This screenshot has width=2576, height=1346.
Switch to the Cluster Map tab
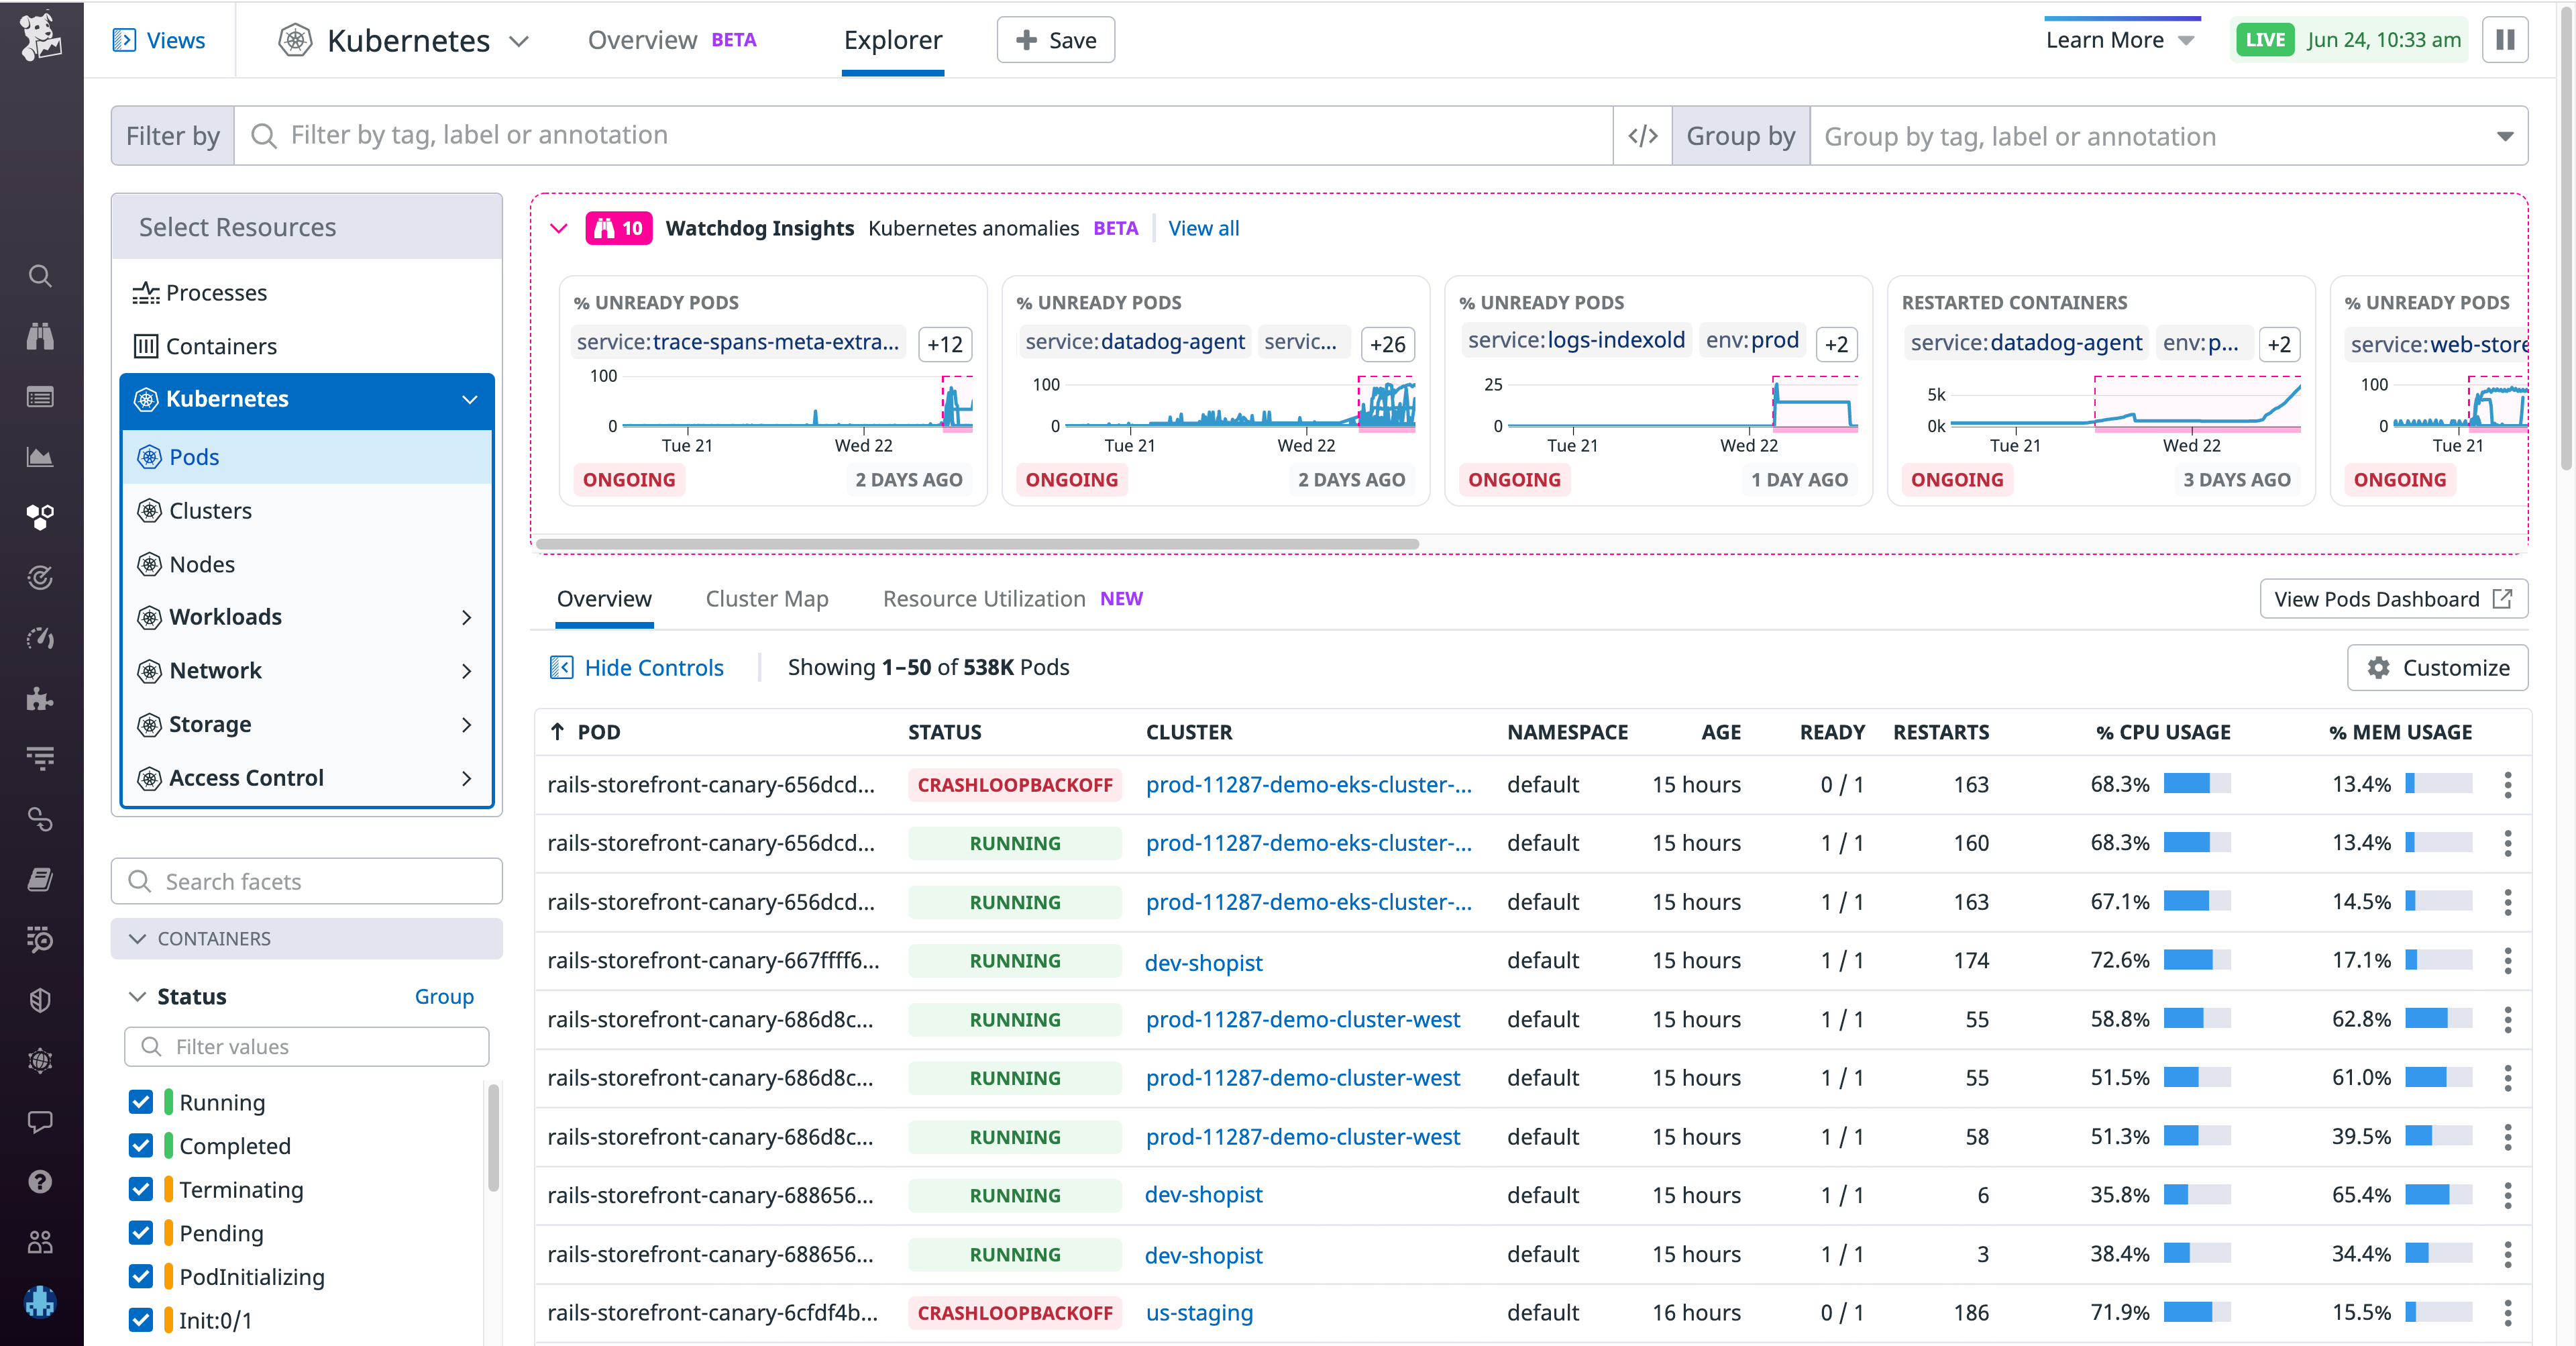(x=767, y=598)
